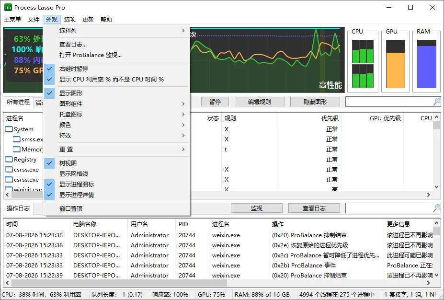Click the 监视 button
Viewport: 444px width, 300px height.
tap(257, 208)
